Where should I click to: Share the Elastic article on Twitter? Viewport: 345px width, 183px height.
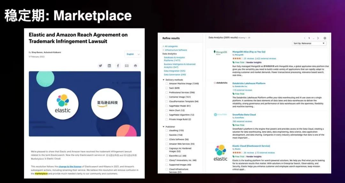pos(101,65)
